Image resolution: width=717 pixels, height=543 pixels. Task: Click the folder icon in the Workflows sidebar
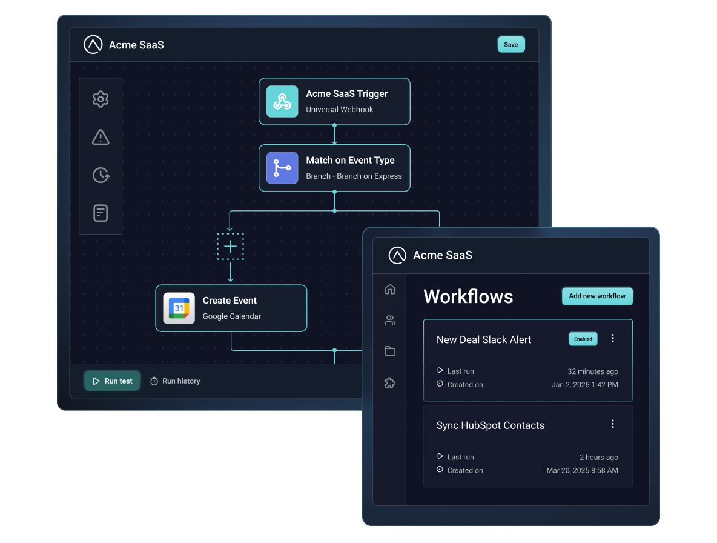(x=389, y=351)
